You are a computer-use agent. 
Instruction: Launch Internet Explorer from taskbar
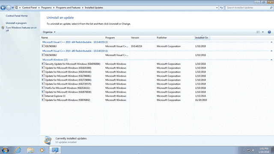tap(18, 150)
